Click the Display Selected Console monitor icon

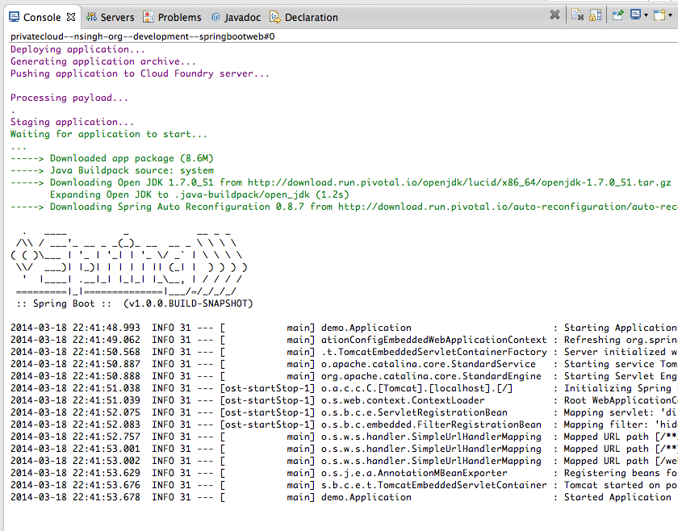636,15
